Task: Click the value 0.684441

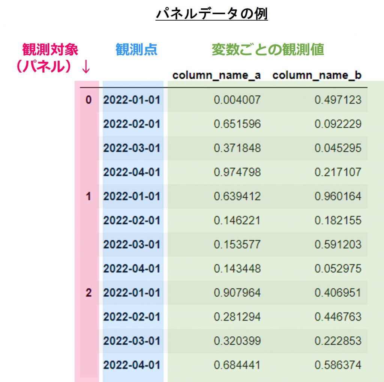Action: pos(237,365)
